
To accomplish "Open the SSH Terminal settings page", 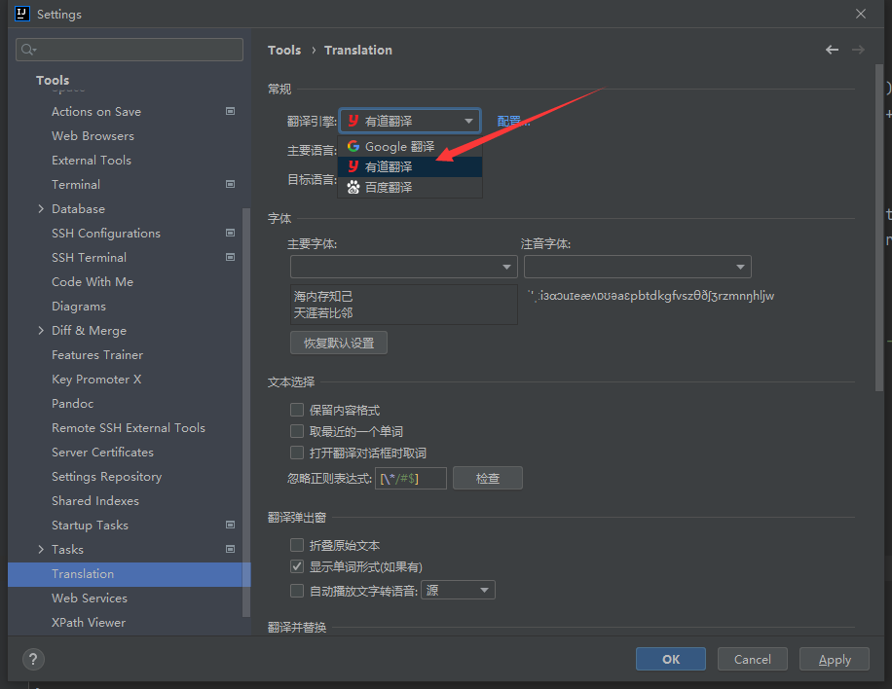I will [89, 258].
